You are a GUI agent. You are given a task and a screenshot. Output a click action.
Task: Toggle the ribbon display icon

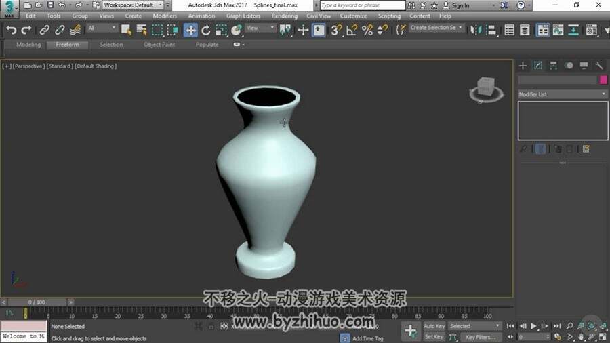pyautogui.click(x=543, y=30)
